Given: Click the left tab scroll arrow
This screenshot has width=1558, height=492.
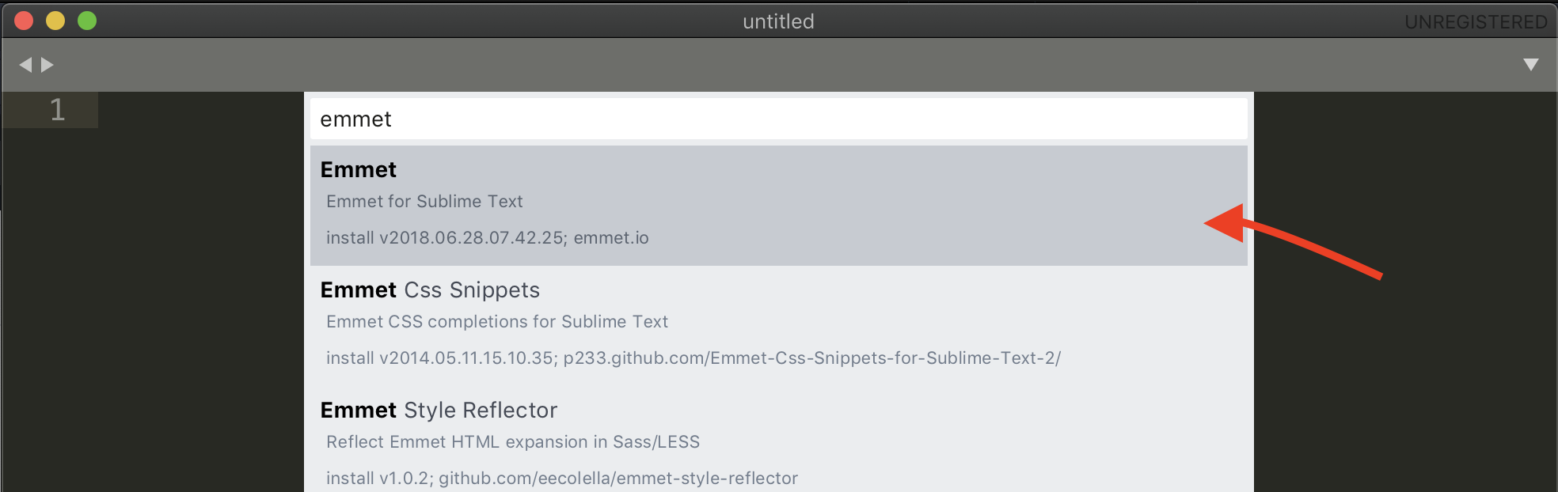Looking at the screenshot, I should tap(25, 65).
